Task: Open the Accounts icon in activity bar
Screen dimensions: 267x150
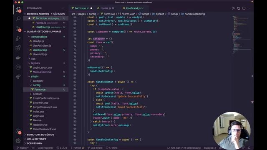Action: 18,131
